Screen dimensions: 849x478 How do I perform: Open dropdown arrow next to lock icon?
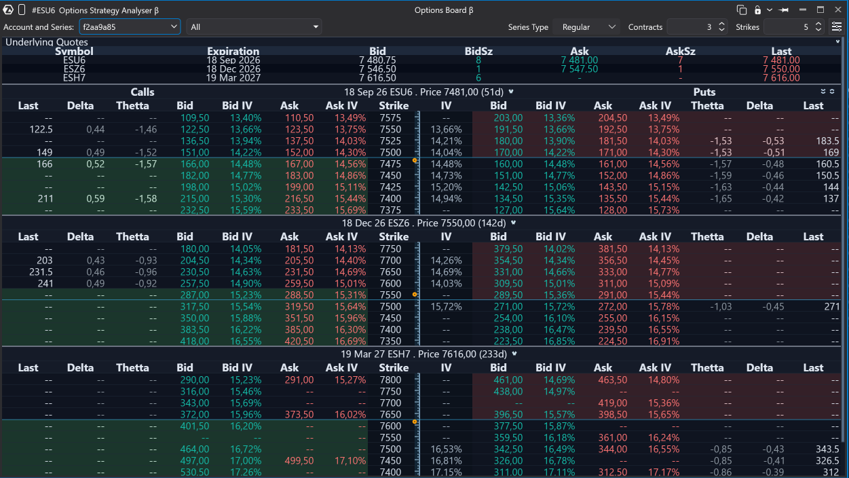coord(769,10)
